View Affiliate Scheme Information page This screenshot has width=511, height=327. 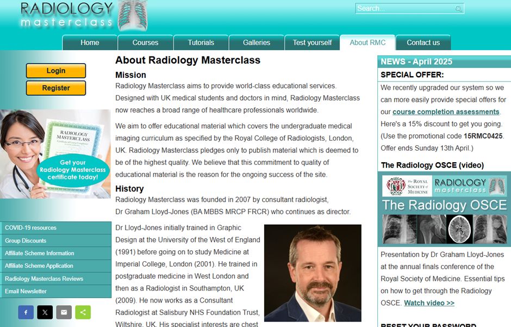point(56,254)
